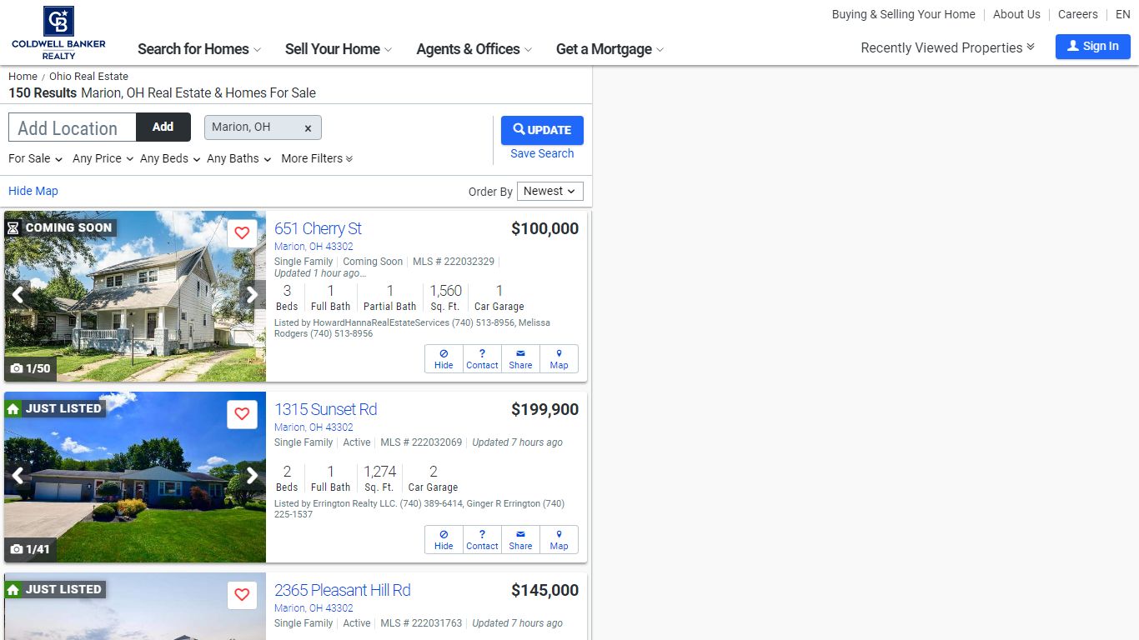
Task: Contact about the 651 Cherry St listing
Action: click(482, 358)
